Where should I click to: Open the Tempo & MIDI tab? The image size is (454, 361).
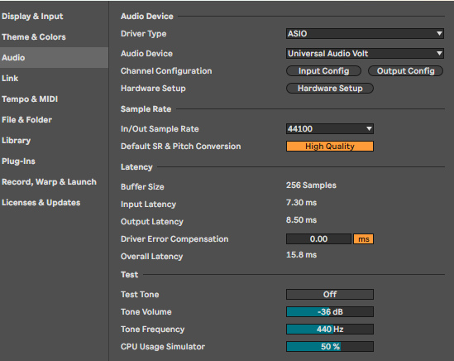pyautogui.click(x=54, y=99)
